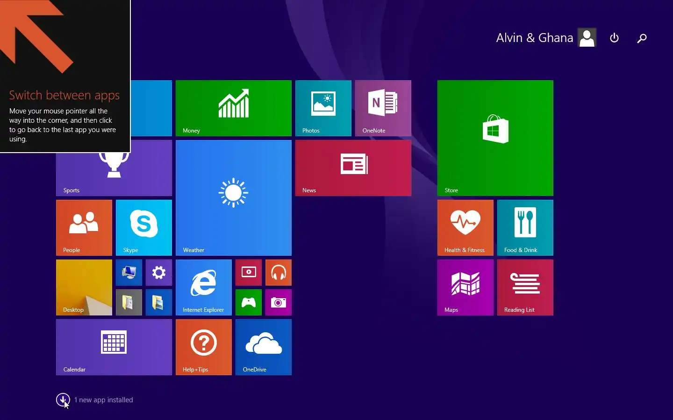This screenshot has width=673, height=420.
Task: Launch the Maps tile
Action: pyautogui.click(x=465, y=287)
